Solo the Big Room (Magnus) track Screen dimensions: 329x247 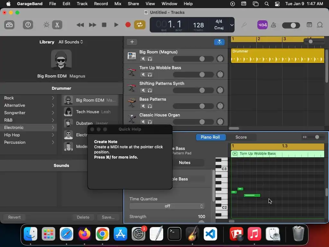[x=150, y=59]
